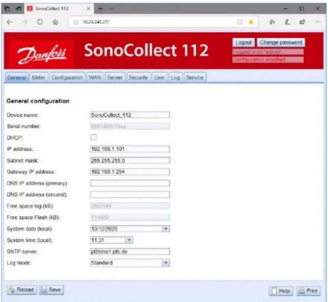Click the Print button

308,291
